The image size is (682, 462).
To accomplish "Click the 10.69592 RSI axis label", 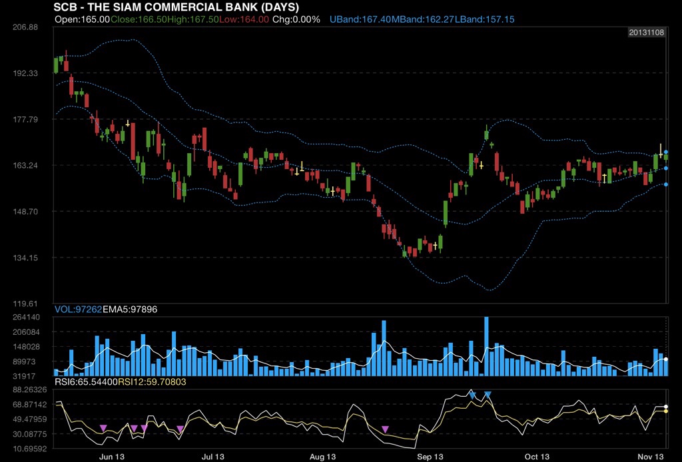I will (x=29, y=449).
